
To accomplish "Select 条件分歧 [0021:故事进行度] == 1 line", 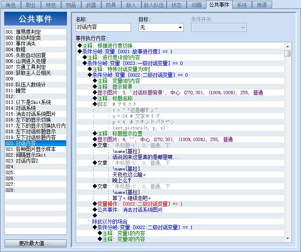I will [180, 51].
